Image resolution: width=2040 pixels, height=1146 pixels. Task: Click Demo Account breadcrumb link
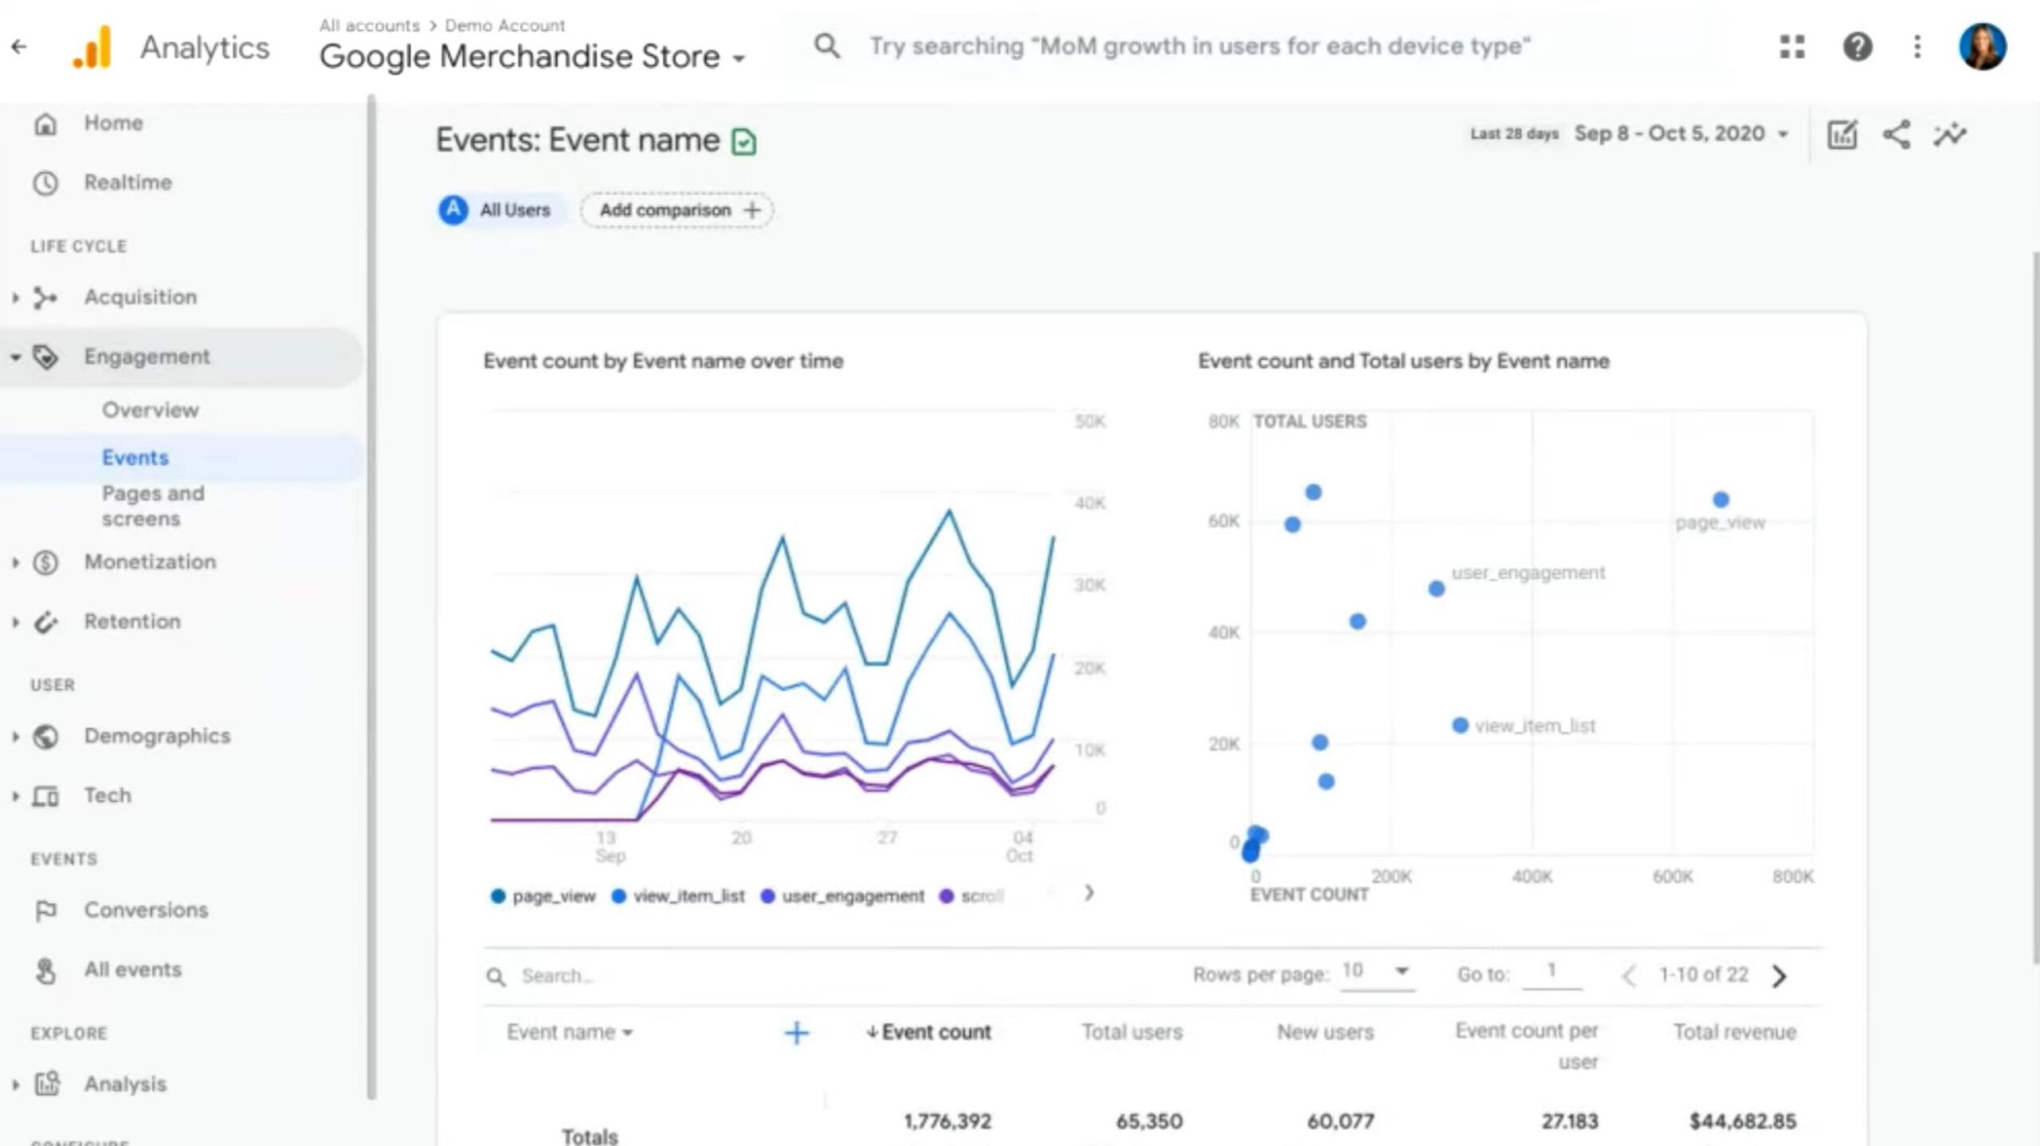[x=505, y=25]
